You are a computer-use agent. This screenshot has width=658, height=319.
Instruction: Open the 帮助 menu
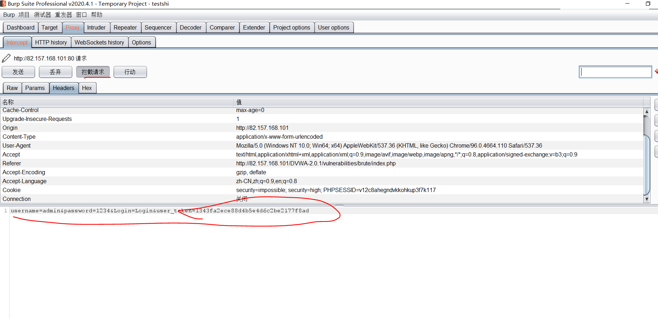pyautogui.click(x=97, y=15)
